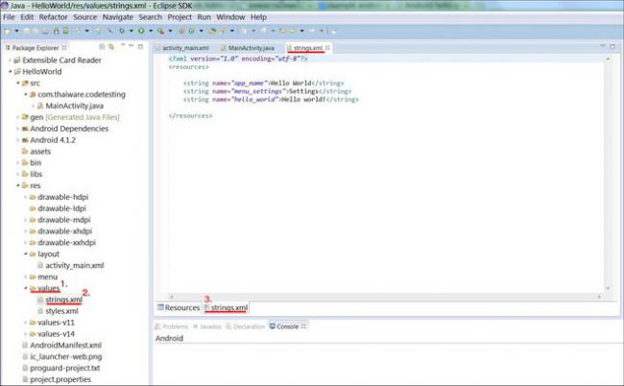Click the Debug bug toolbar icon

[x=122, y=31]
